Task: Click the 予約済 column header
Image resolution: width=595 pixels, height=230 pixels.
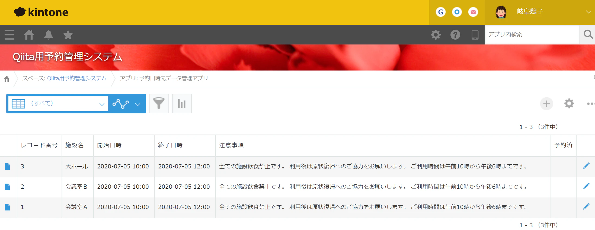Action: [564, 145]
